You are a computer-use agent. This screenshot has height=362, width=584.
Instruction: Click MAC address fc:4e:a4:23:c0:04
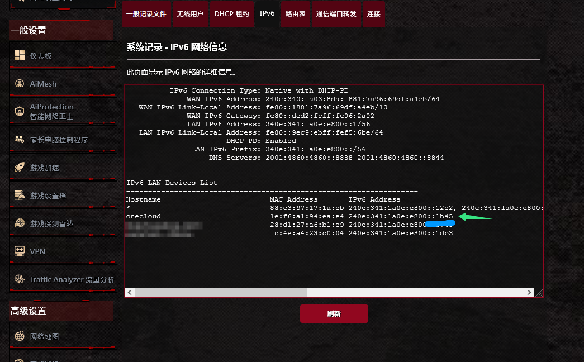click(307, 233)
